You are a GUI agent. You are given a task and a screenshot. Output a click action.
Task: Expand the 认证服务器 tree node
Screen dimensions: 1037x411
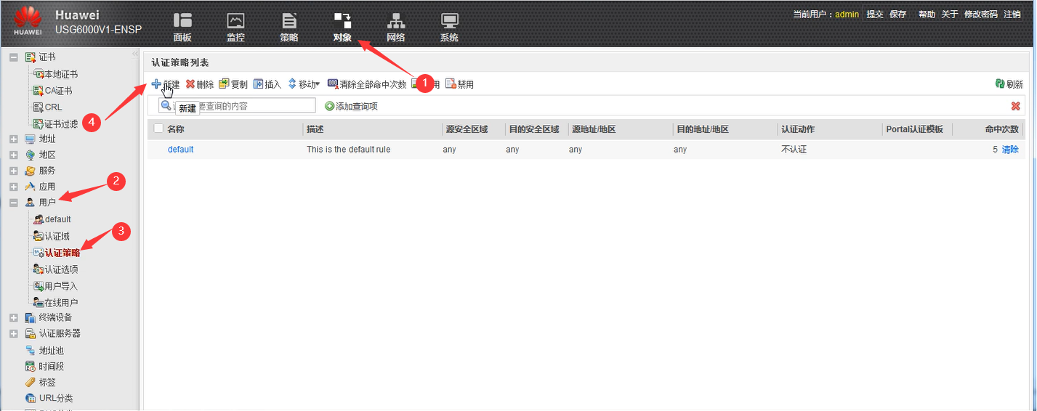click(13, 333)
